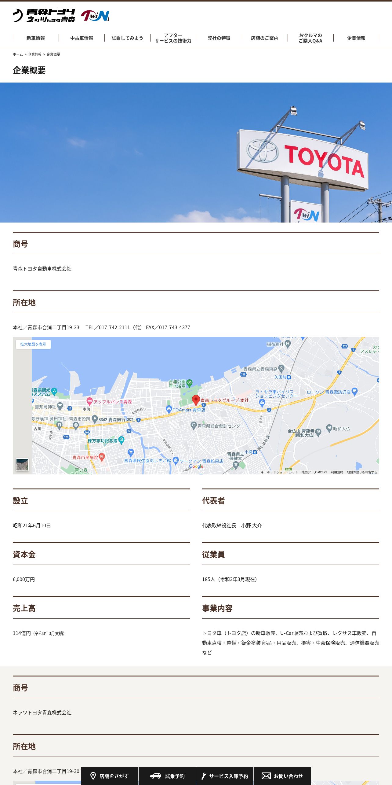Click the 棟方志功記念館 museum marker
The width and height of the screenshot is (392, 785).
pyautogui.click(x=121, y=440)
